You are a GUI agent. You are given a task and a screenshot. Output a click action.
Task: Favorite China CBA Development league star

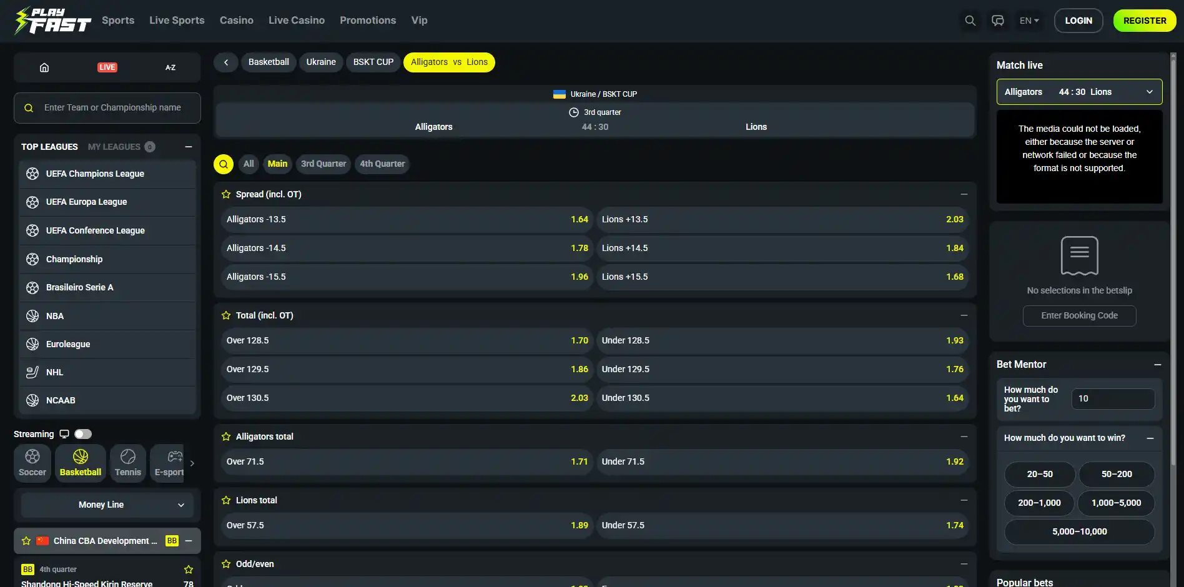coord(26,541)
